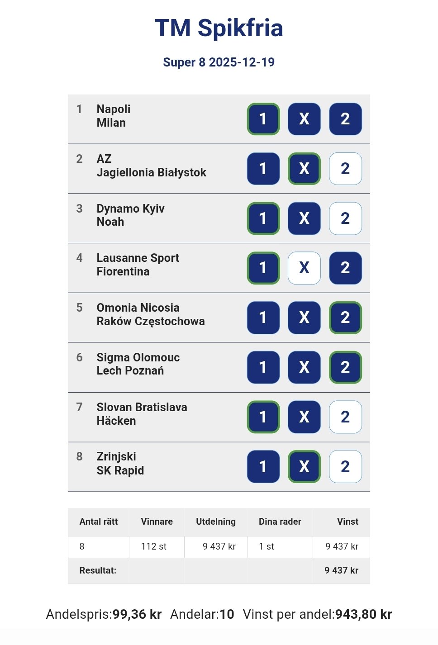438x645 pixels.
Task: Toggle draw 'X' for Napoli vs Milan
Action: (x=304, y=119)
